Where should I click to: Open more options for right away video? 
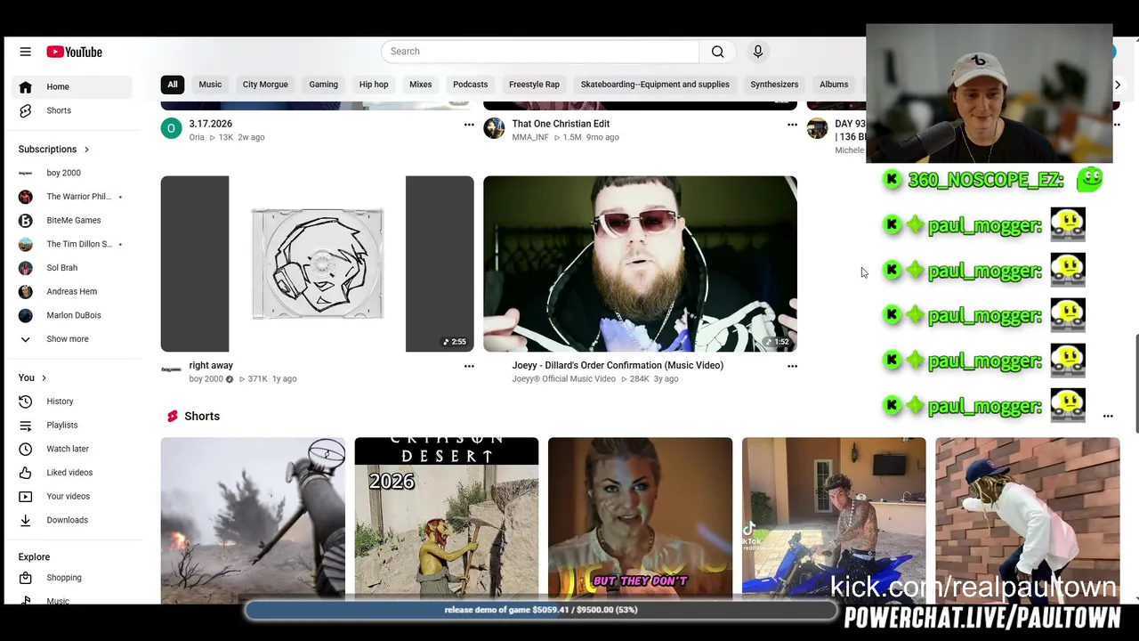(x=469, y=366)
